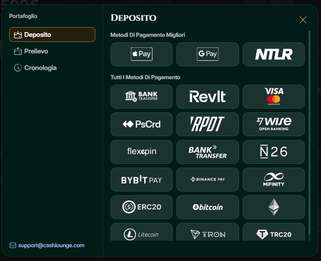Pick the ERC20 USDC tile
This screenshot has width=321, height=261.
[141, 207]
